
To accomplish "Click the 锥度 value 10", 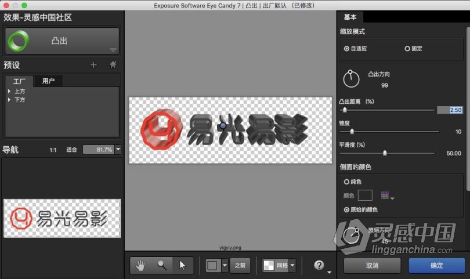I will point(458,132).
